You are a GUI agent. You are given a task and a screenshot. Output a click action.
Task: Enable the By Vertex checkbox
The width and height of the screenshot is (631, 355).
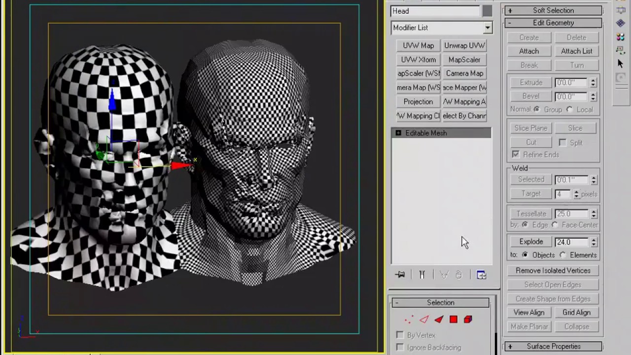pos(400,335)
